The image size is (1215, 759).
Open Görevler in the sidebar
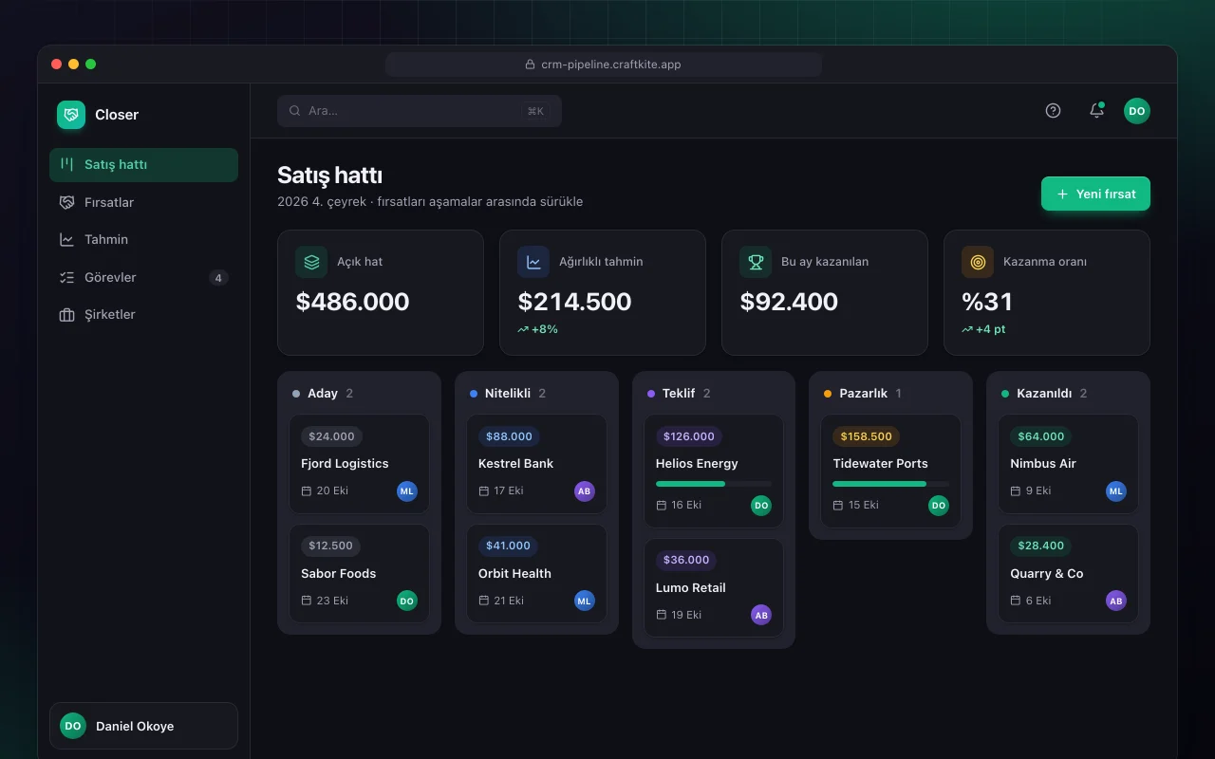pyautogui.click(x=143, y=278)
